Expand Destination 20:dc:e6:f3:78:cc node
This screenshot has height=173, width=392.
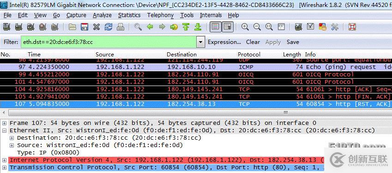12,138
